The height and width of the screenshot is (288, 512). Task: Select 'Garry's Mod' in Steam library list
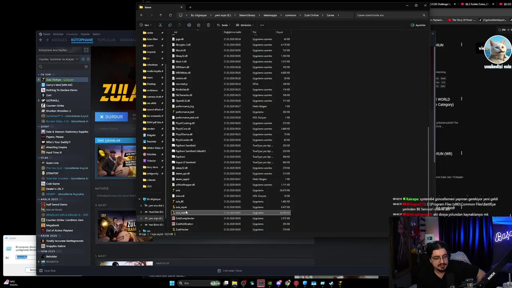pyautogui.click(x=59, y=85)
